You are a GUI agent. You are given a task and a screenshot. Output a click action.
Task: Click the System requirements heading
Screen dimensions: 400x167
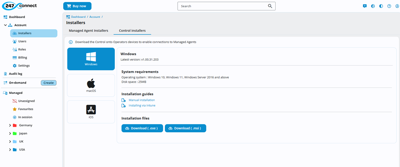coord(140,72)
